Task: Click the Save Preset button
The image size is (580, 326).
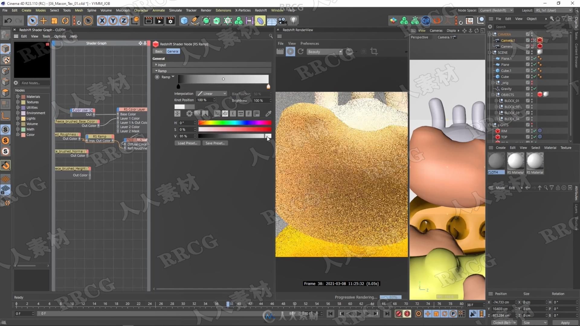Action: click(x=215, y=143)
